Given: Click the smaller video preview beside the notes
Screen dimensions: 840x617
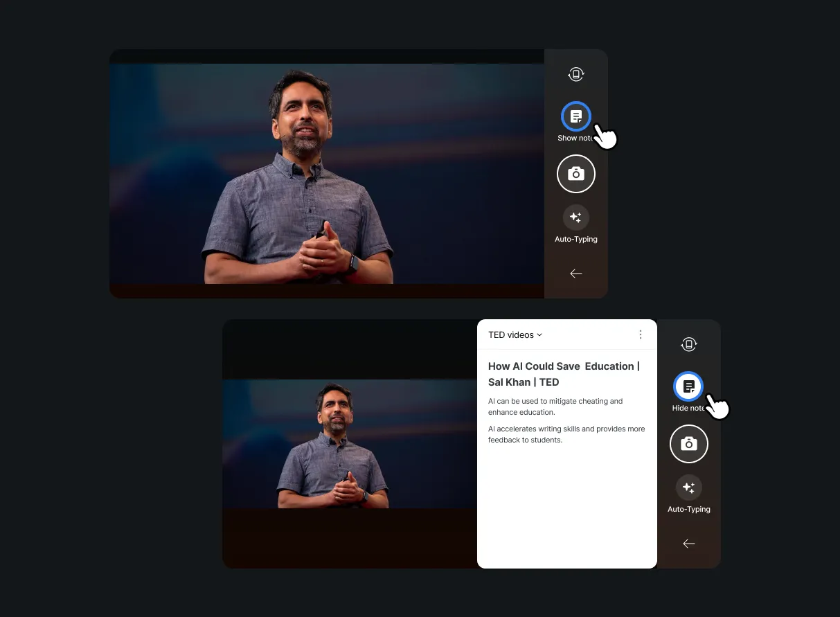Looking at the screenshot, I should (350, 444).
